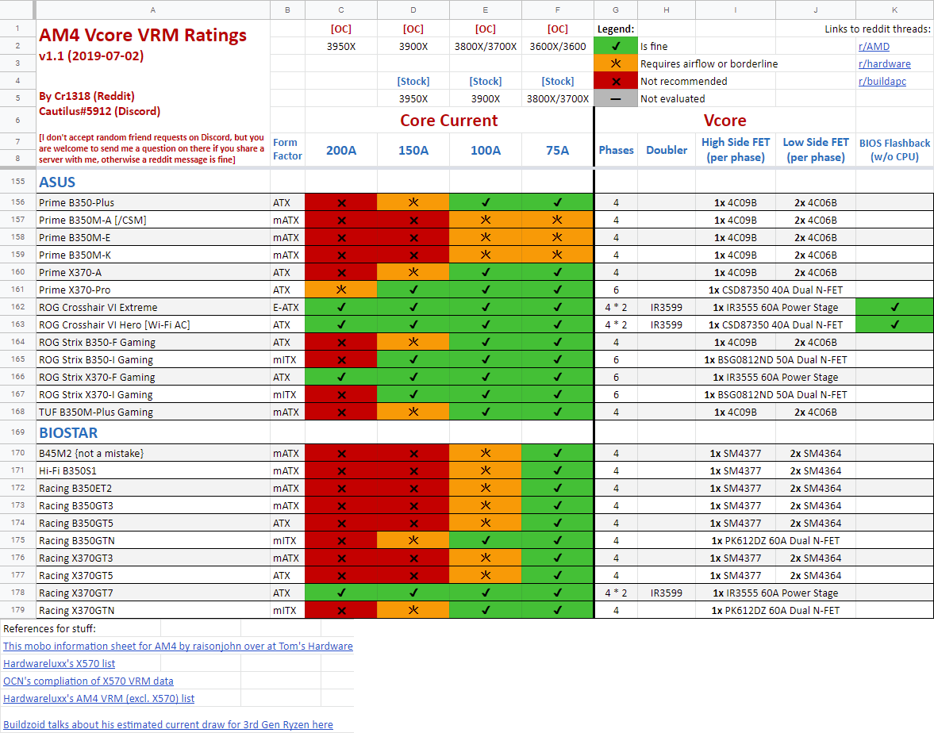This screenshot has width=934, height=733.
Task: Click the 'Vcore' heading
Action: coord(725,121)
